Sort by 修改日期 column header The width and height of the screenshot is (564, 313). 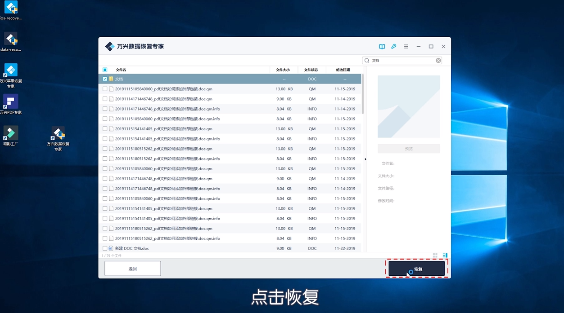coord(343,70)
